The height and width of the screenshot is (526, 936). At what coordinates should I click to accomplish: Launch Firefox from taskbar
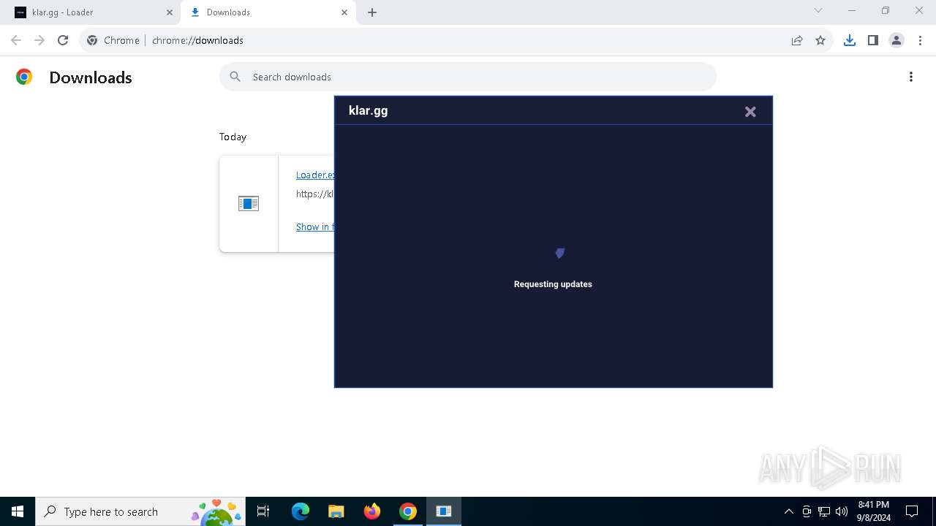[371, 511]
